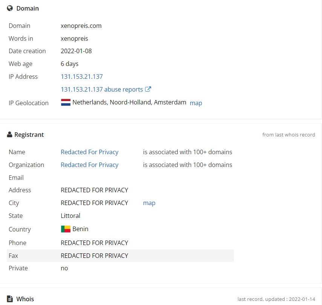
Task: Open IP address 131.153.21.137 link
Action: (82, 77)
